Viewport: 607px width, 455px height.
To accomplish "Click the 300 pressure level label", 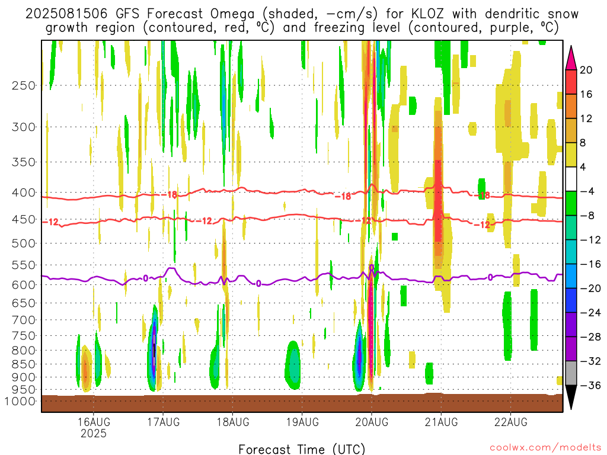I will click(x=23, y=127).
